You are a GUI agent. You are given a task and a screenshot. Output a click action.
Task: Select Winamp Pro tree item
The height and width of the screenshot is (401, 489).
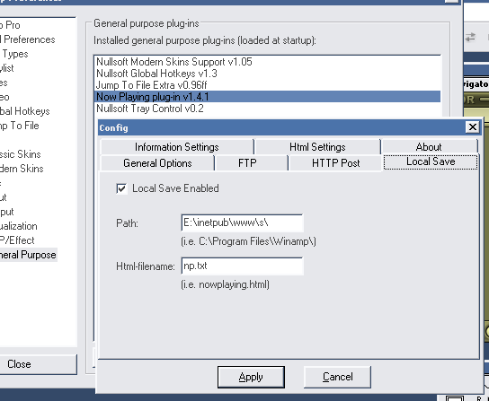[x=10, y=25]
